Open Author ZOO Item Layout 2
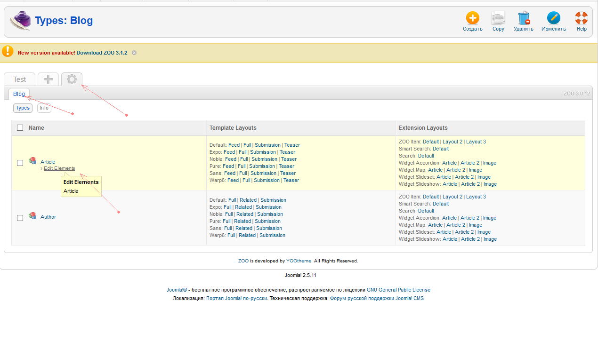Screen dimensions: 598x348 [453, 197]
